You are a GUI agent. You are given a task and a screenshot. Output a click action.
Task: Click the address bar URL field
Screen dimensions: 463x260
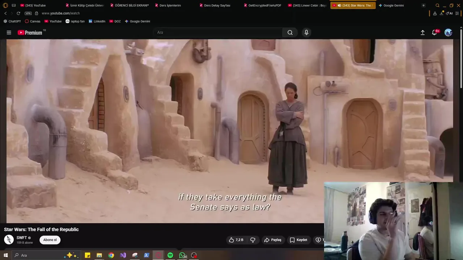point(231,13)
